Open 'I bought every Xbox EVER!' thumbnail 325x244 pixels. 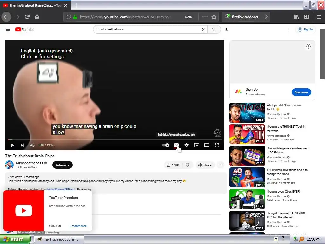tap(247, 199)
